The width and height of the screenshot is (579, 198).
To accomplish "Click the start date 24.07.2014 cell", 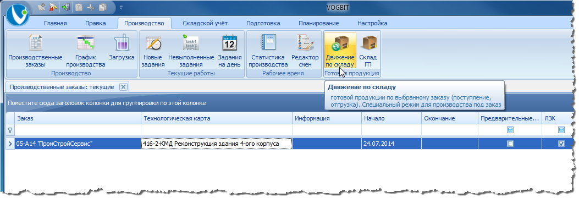I will [391, 144].
